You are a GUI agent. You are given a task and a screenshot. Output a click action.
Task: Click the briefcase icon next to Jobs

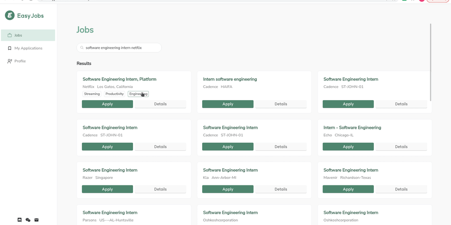10,36
